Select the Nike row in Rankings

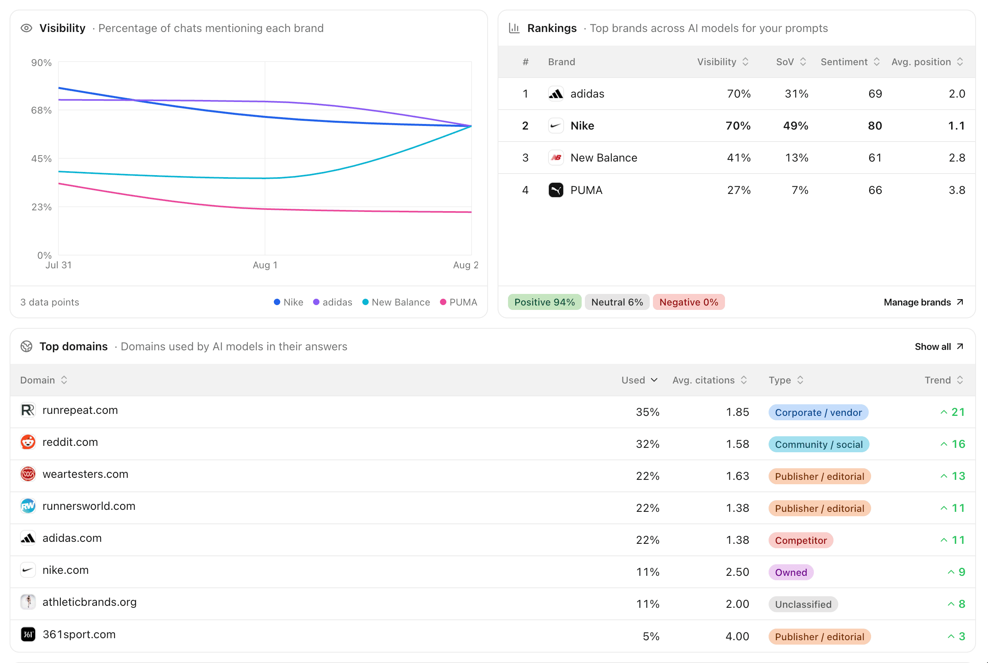(x=737, y=126)
